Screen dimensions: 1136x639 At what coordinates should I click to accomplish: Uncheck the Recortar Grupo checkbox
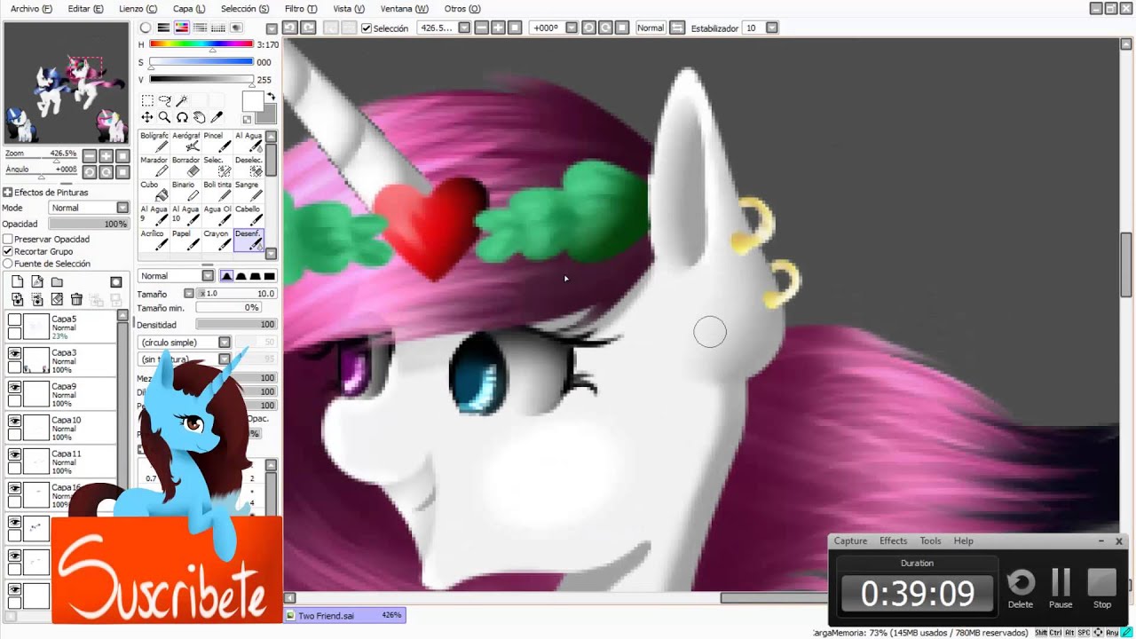coord(8,252)
